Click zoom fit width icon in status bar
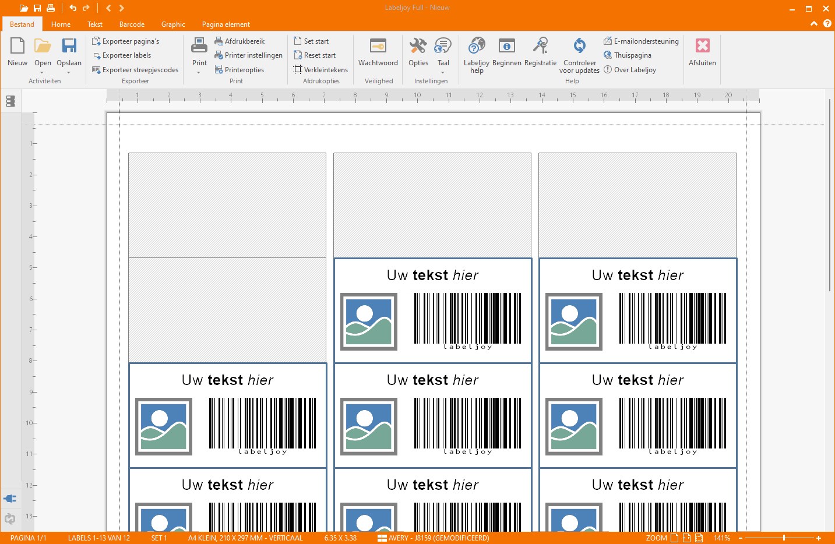This screenshot has height=544, width=835. coord(687,538)
